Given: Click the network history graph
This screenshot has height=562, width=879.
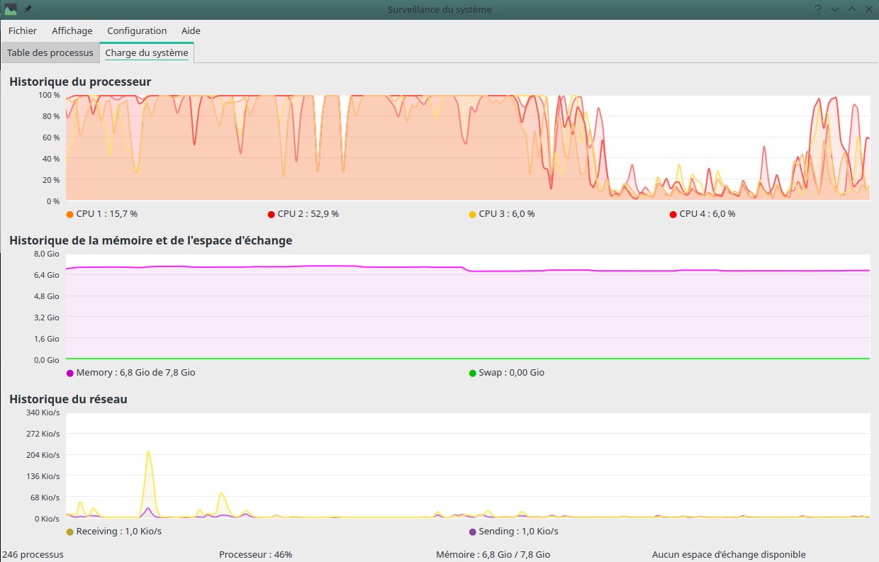Looking at the screenshot, I should pos(468,466).
